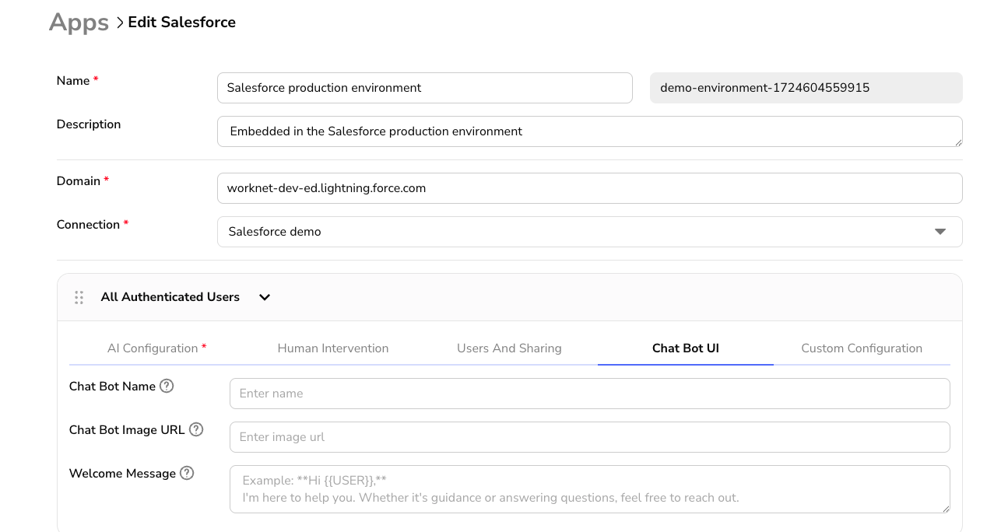Click the Chat Bot Image URL input
The height and width of the screenshot is (532, 994).
589,437
